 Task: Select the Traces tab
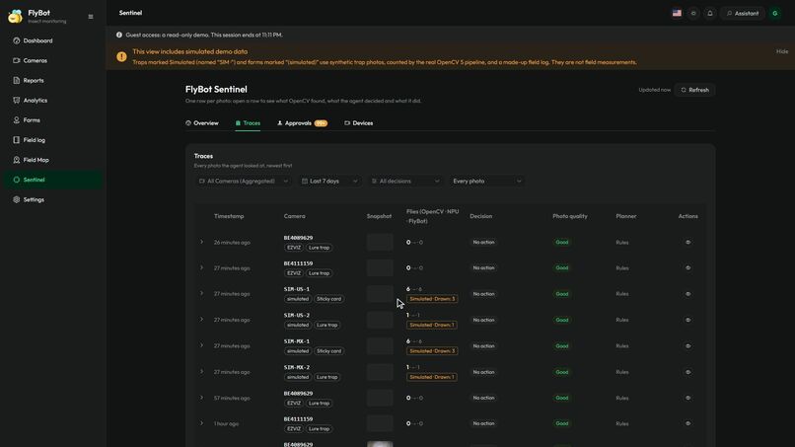pos(248,123)
